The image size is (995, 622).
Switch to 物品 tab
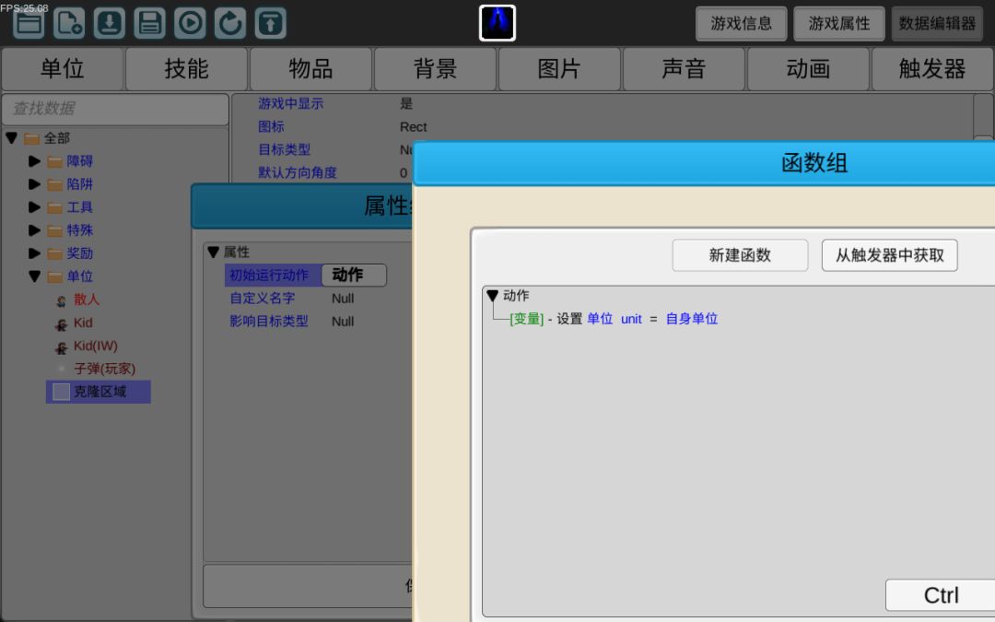[311, 68]
